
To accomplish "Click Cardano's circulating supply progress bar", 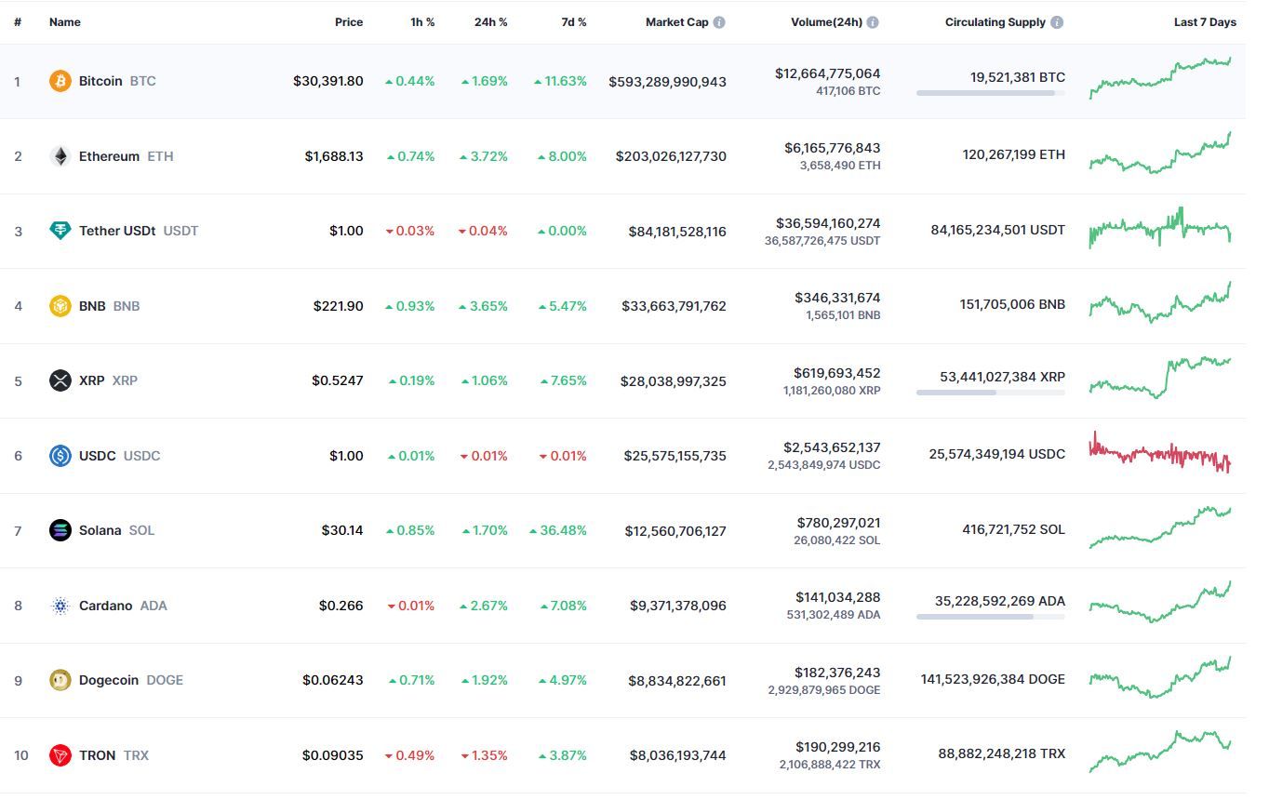I will [991, 617].
